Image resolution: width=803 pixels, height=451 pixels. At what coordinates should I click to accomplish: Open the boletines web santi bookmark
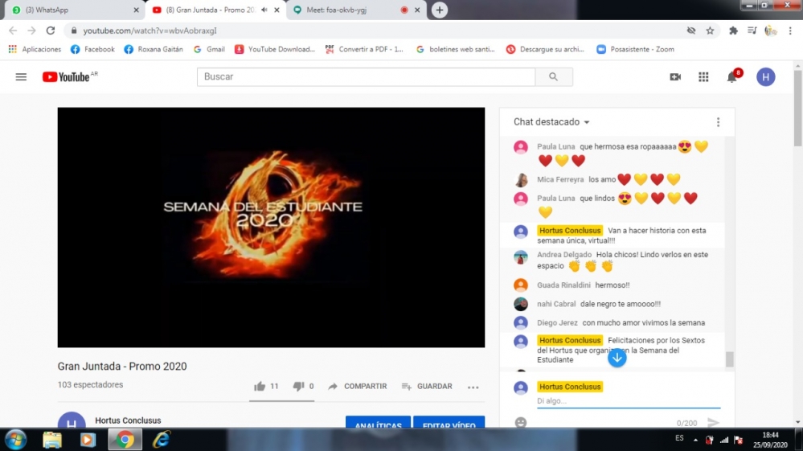tap(455, 49)
